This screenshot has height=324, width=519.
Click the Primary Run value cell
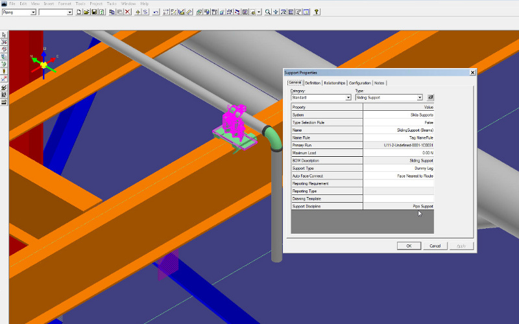pos(398,145)
